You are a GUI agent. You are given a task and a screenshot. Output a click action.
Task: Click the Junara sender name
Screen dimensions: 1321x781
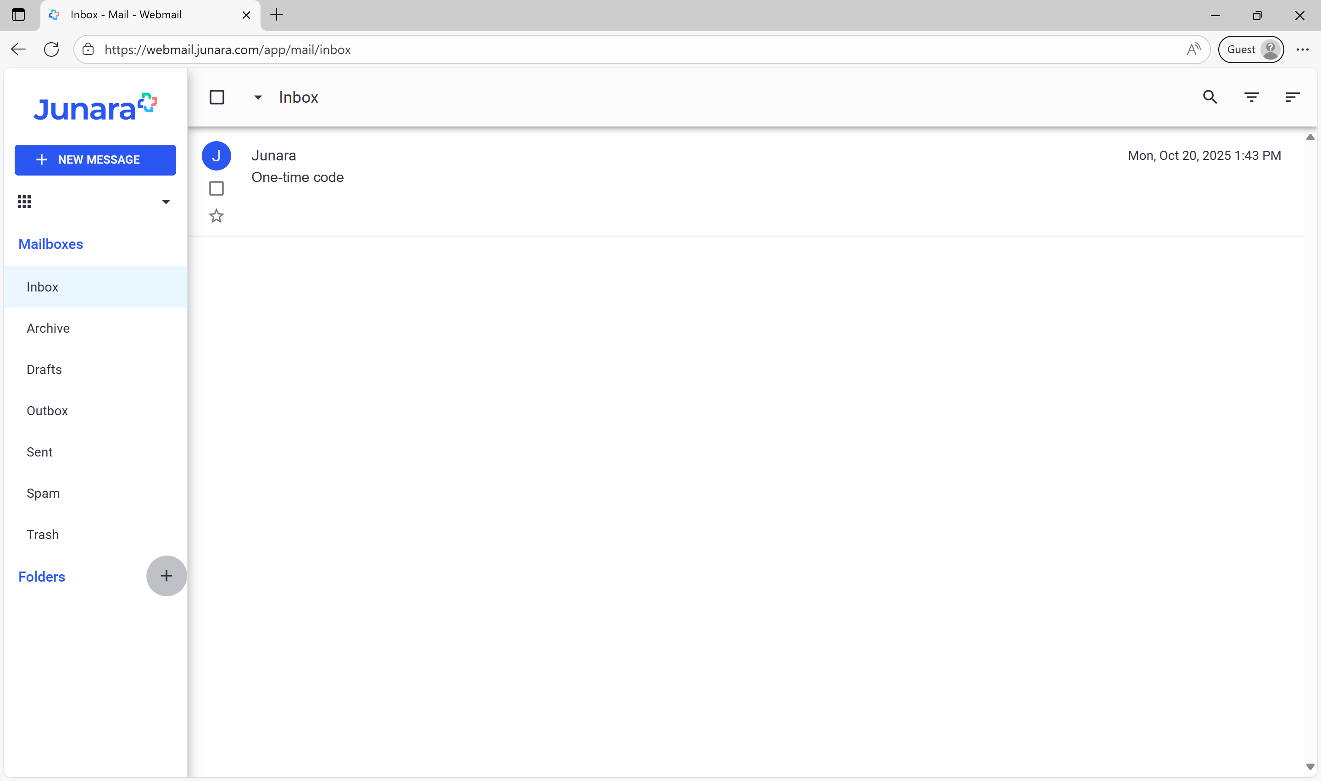click(274, 155)
